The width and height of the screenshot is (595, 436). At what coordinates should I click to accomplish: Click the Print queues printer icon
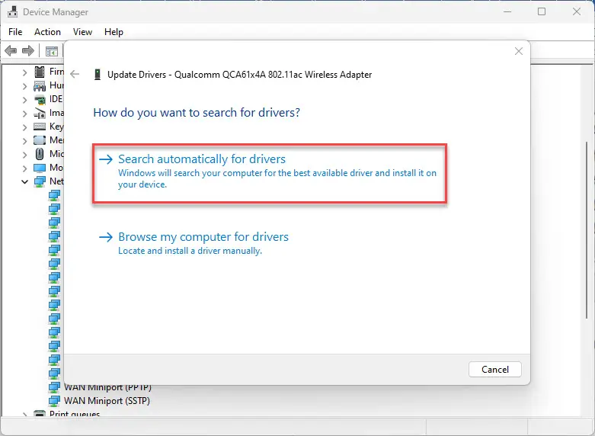tap(40, 414)
